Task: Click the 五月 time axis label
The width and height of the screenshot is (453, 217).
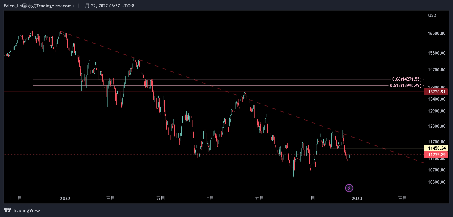Action: tap(161, 199)
